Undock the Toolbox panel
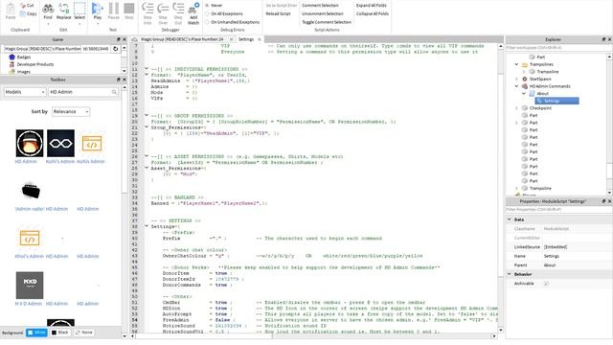This screenshot has width=613, height=345. click(x=119, y=80)
